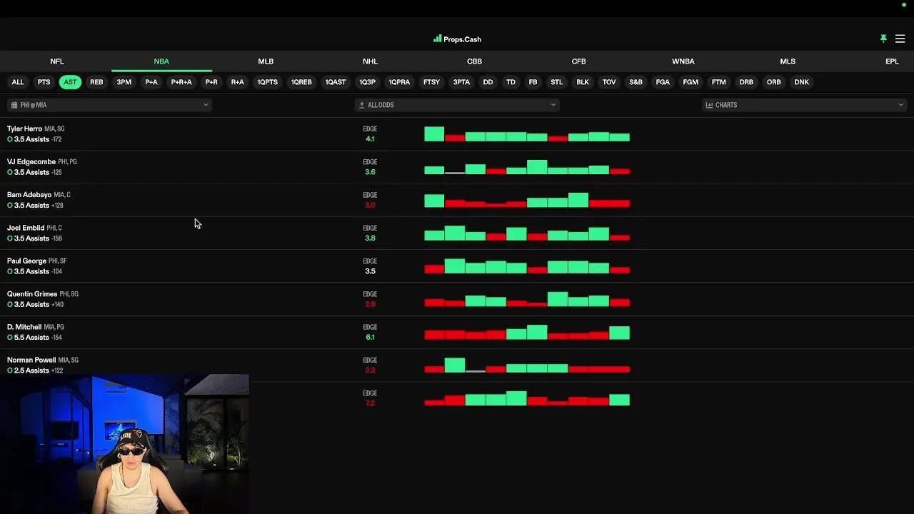Select the DNK filter pill
This screenshot has width=914, height=514.
pos(801,82)
